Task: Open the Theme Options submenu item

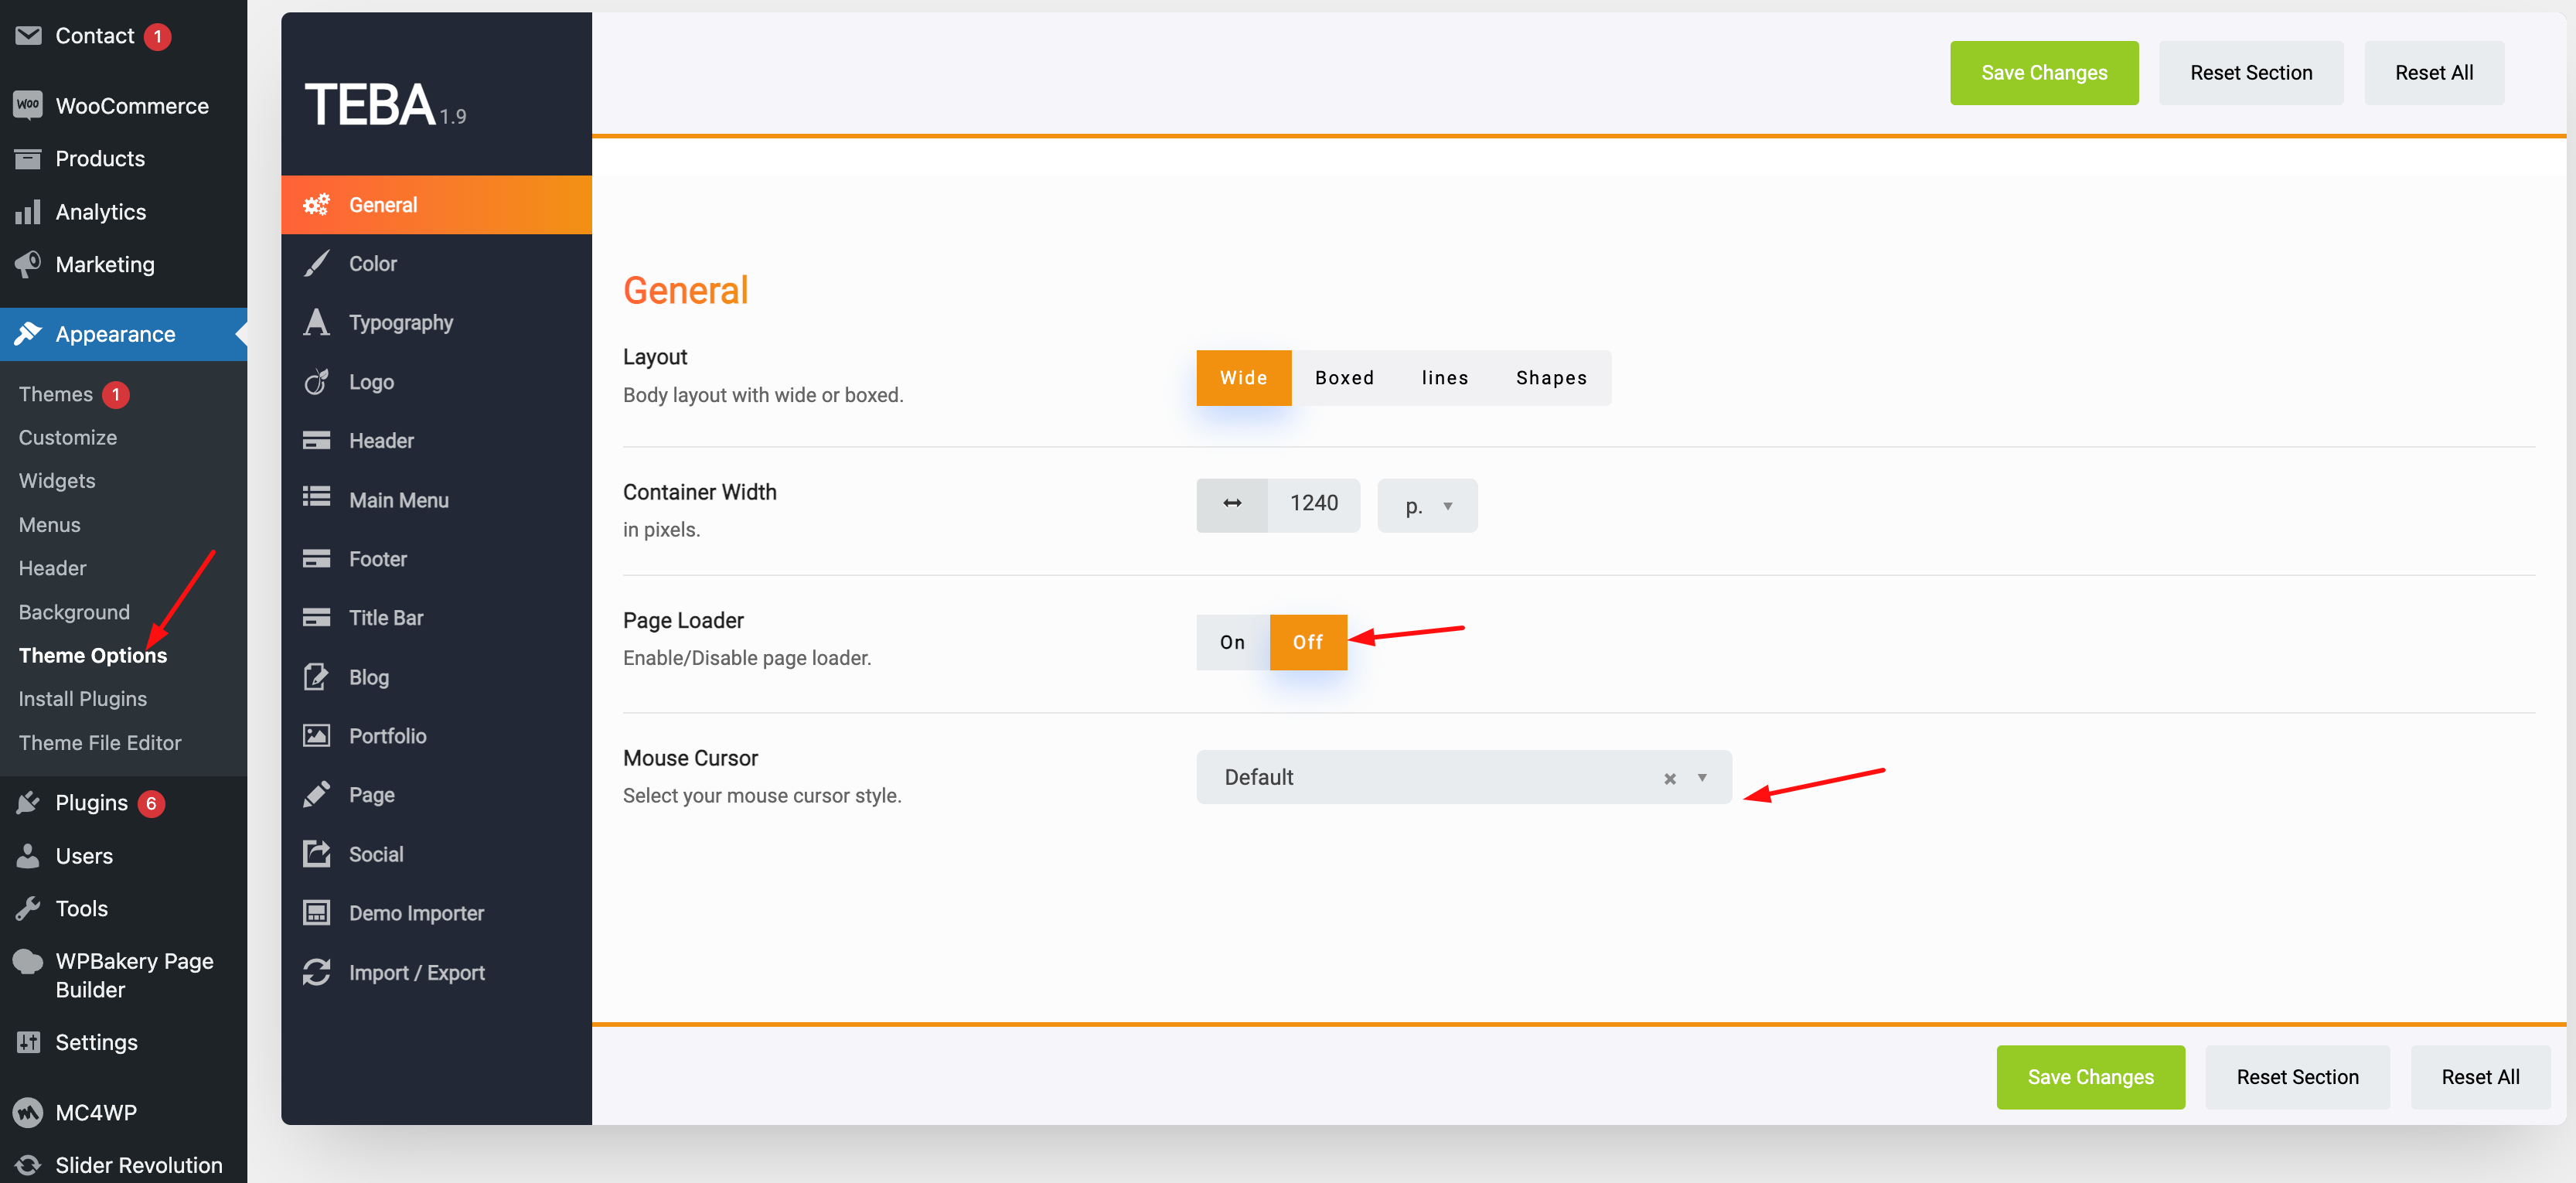Action: click(92, 655)
